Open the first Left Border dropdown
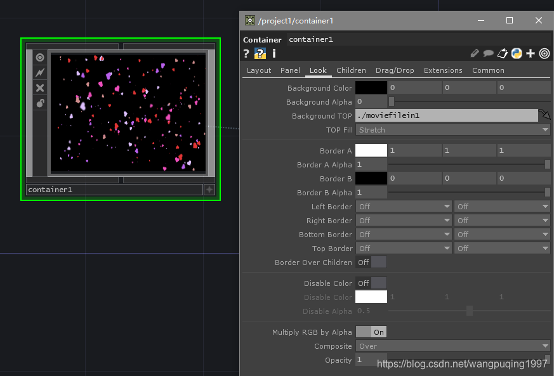554x376 pixels. [x=404, y=207]
